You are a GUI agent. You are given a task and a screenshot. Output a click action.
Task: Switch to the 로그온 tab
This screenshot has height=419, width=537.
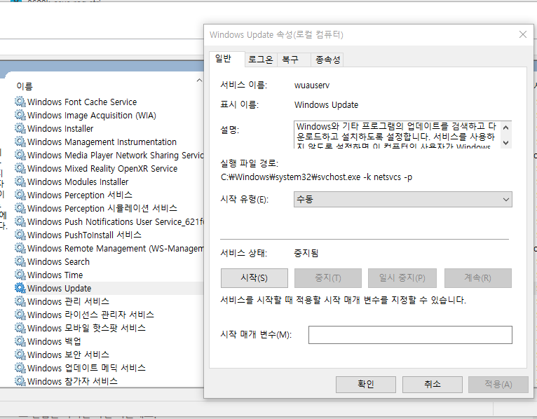point(261,60)
